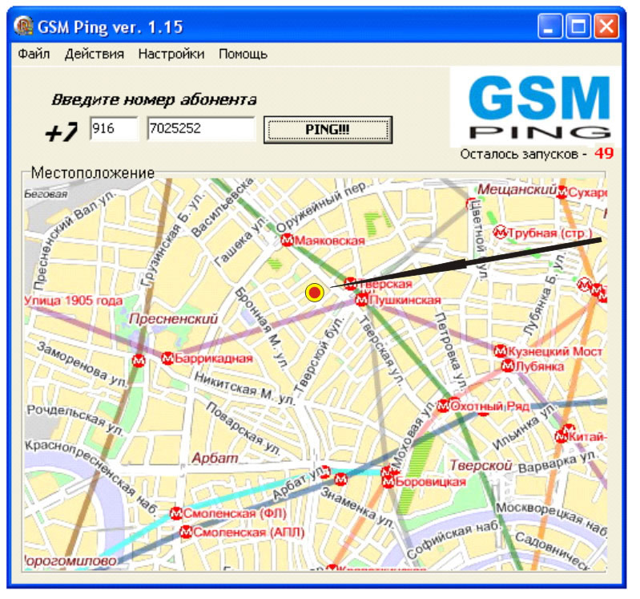
Task: Click the Боровицкая metro station icon
Action: pyautogui.click(x=388, y=482)
